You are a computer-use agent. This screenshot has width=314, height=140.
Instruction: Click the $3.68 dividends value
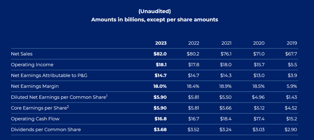coord(160,130)
